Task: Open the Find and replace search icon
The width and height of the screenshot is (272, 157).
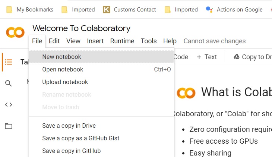Action: pyautogui.click(x=8, y=83)
